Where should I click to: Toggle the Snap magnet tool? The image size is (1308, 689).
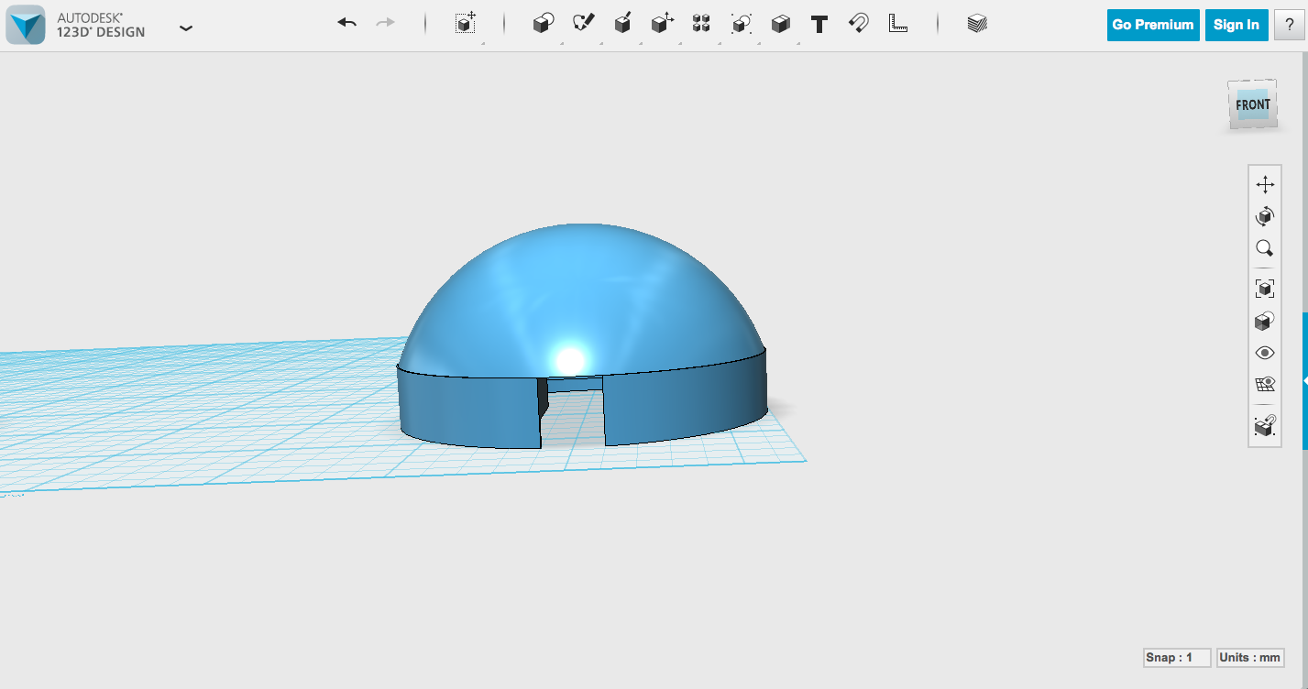858,24
